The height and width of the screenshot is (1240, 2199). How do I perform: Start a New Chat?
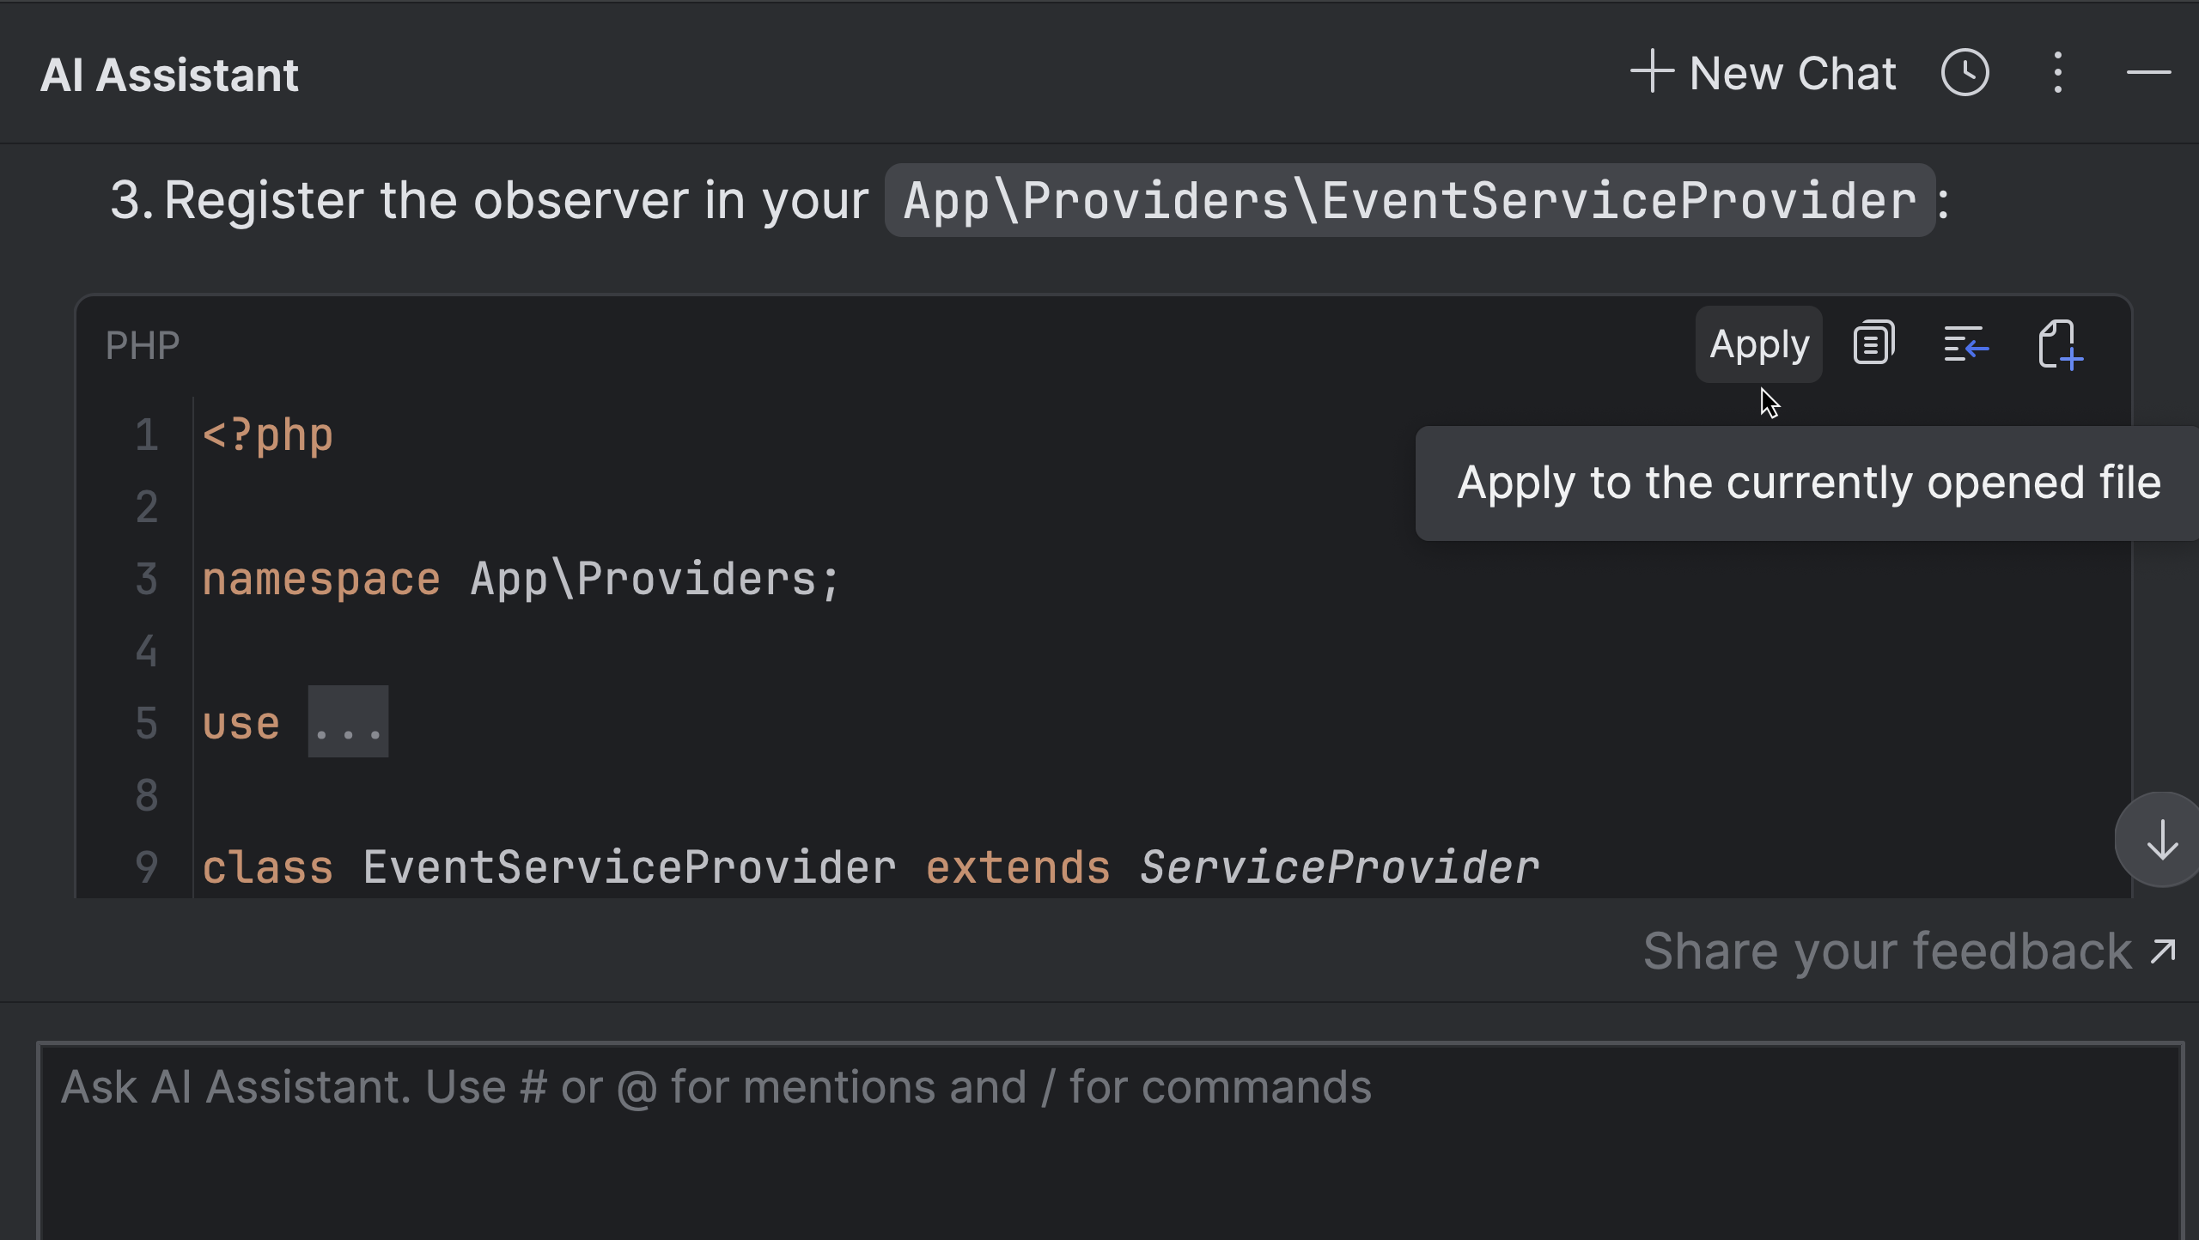point(1763,73)
